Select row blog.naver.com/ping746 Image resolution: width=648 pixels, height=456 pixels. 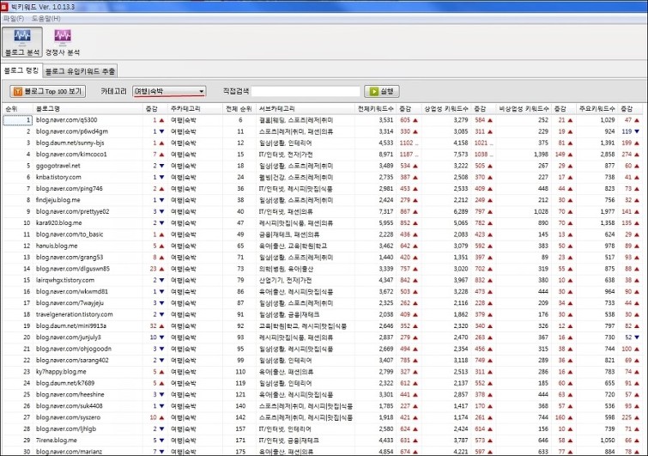[323, 189]
